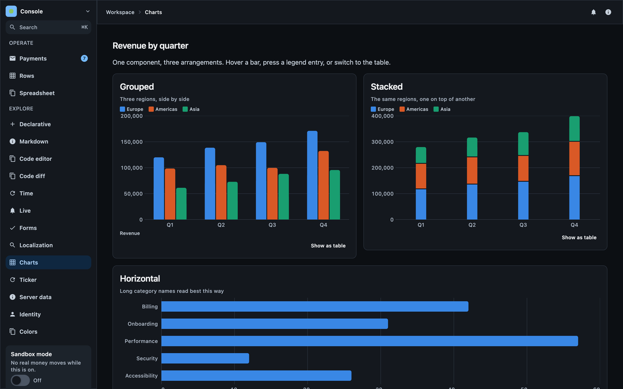Click Q4 Europe bar in Grouped chart

point(312,175)
